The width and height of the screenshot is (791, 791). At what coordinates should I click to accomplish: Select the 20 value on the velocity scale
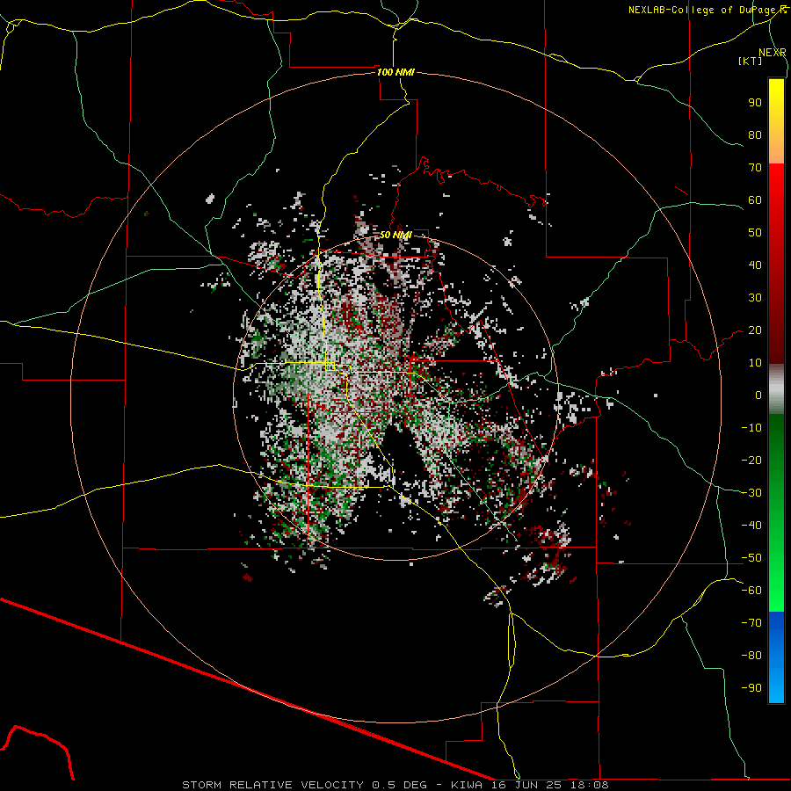755,330
